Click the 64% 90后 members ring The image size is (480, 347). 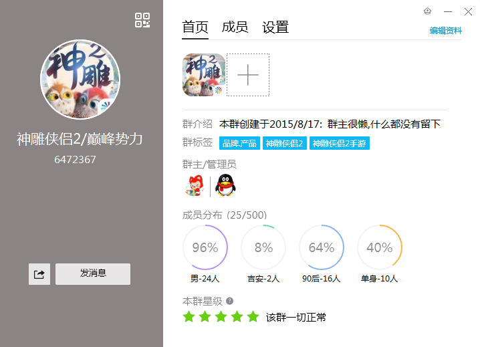322,247
